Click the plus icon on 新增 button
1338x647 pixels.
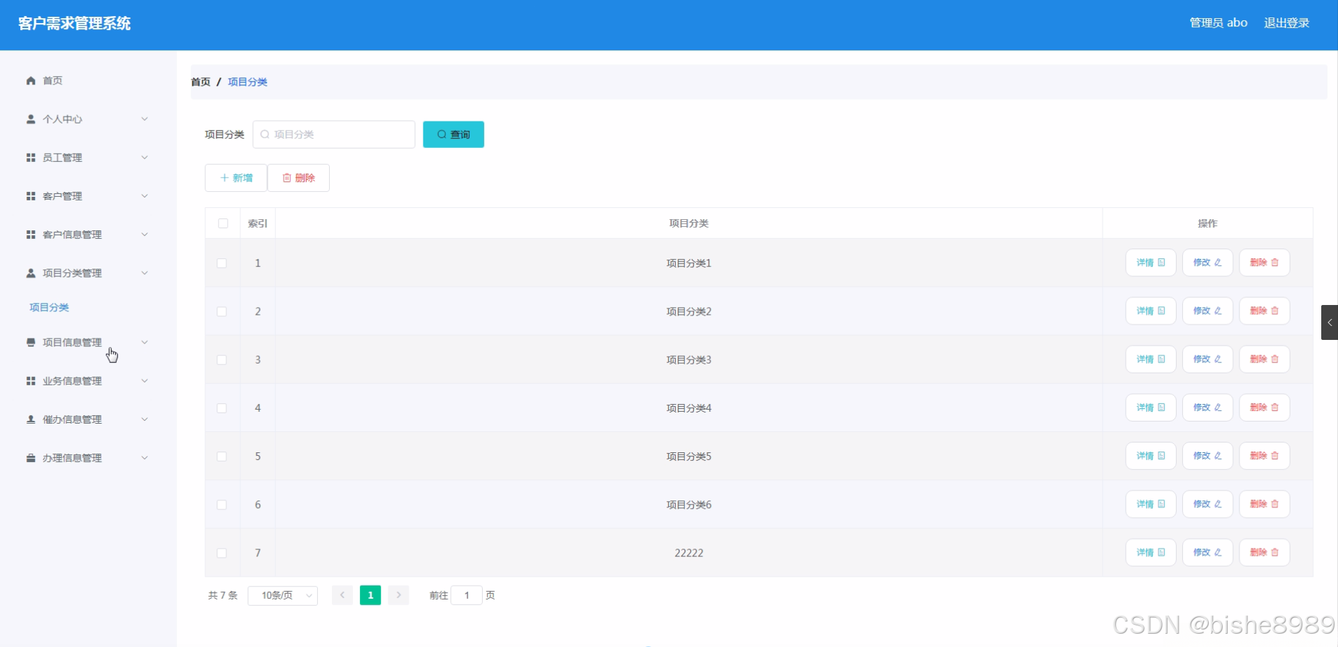coord(224,178)
